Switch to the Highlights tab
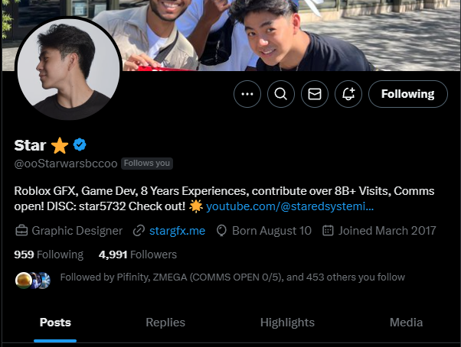This screenshot has height=347, width=461. point(287,323)
